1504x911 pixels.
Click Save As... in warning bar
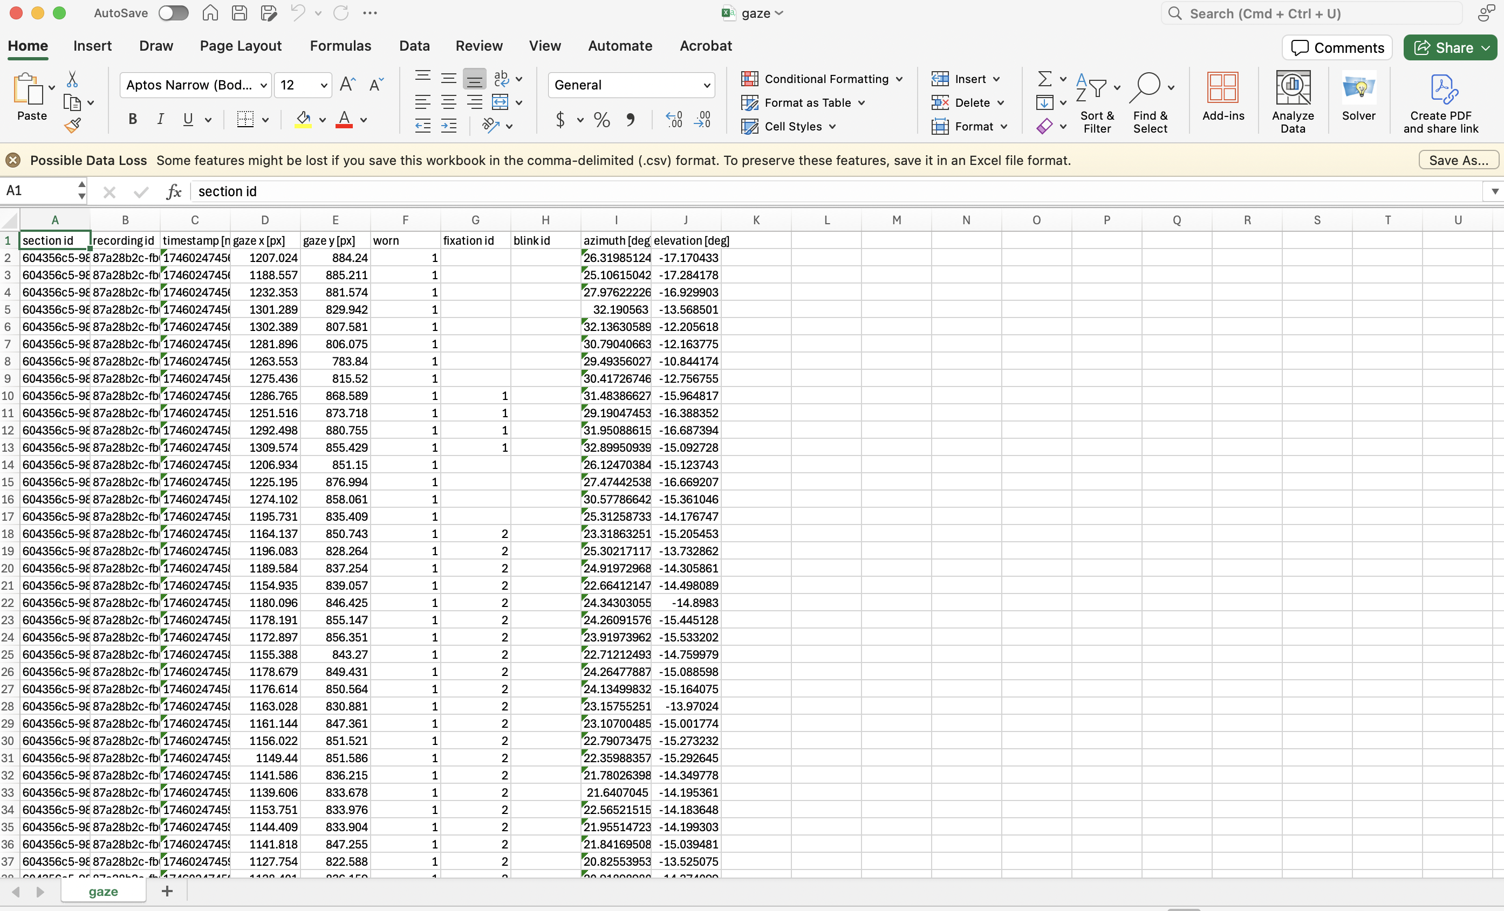tap(1458, 161)
